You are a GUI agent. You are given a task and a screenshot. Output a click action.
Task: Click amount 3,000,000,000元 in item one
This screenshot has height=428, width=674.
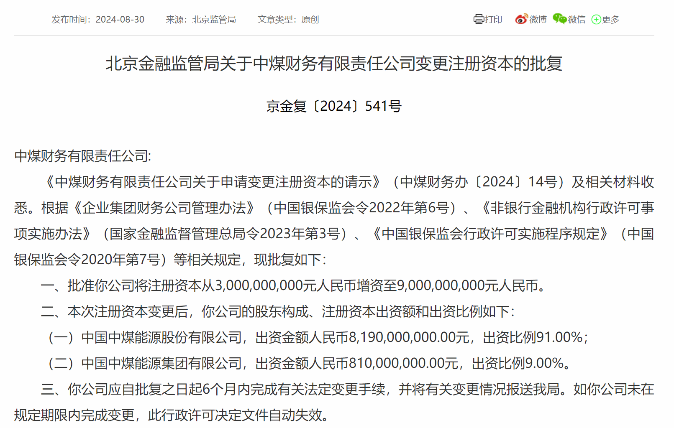pos(266,285)
